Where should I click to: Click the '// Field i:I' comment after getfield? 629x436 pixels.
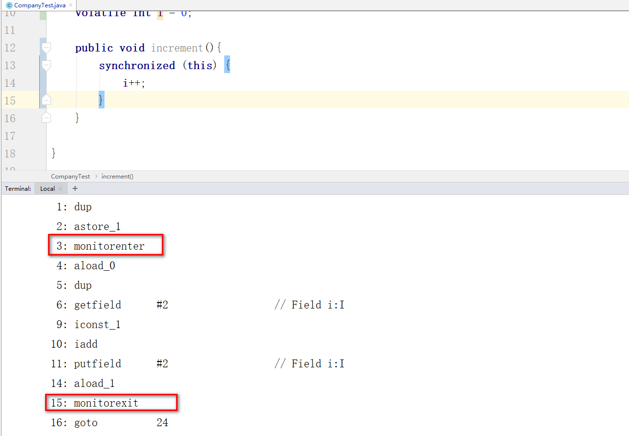pyautogui.click(x=309, y=305)
